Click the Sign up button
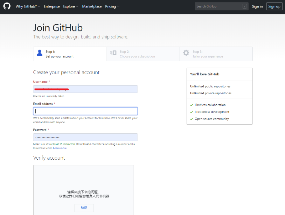This screenshot has height=215, width=285. [274, 6]
